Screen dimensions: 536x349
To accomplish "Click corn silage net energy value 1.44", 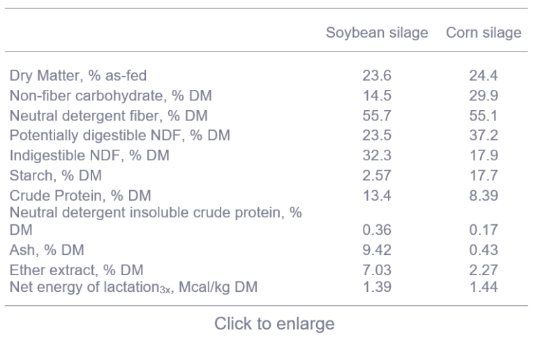I will pyautogui.click(x=484, y=287).
